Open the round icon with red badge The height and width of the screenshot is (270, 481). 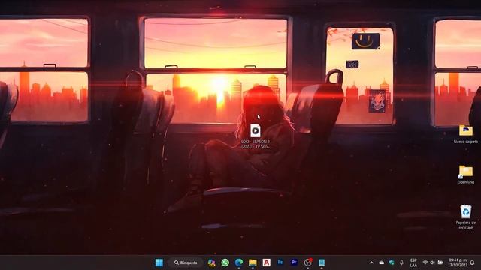point(307,262)
